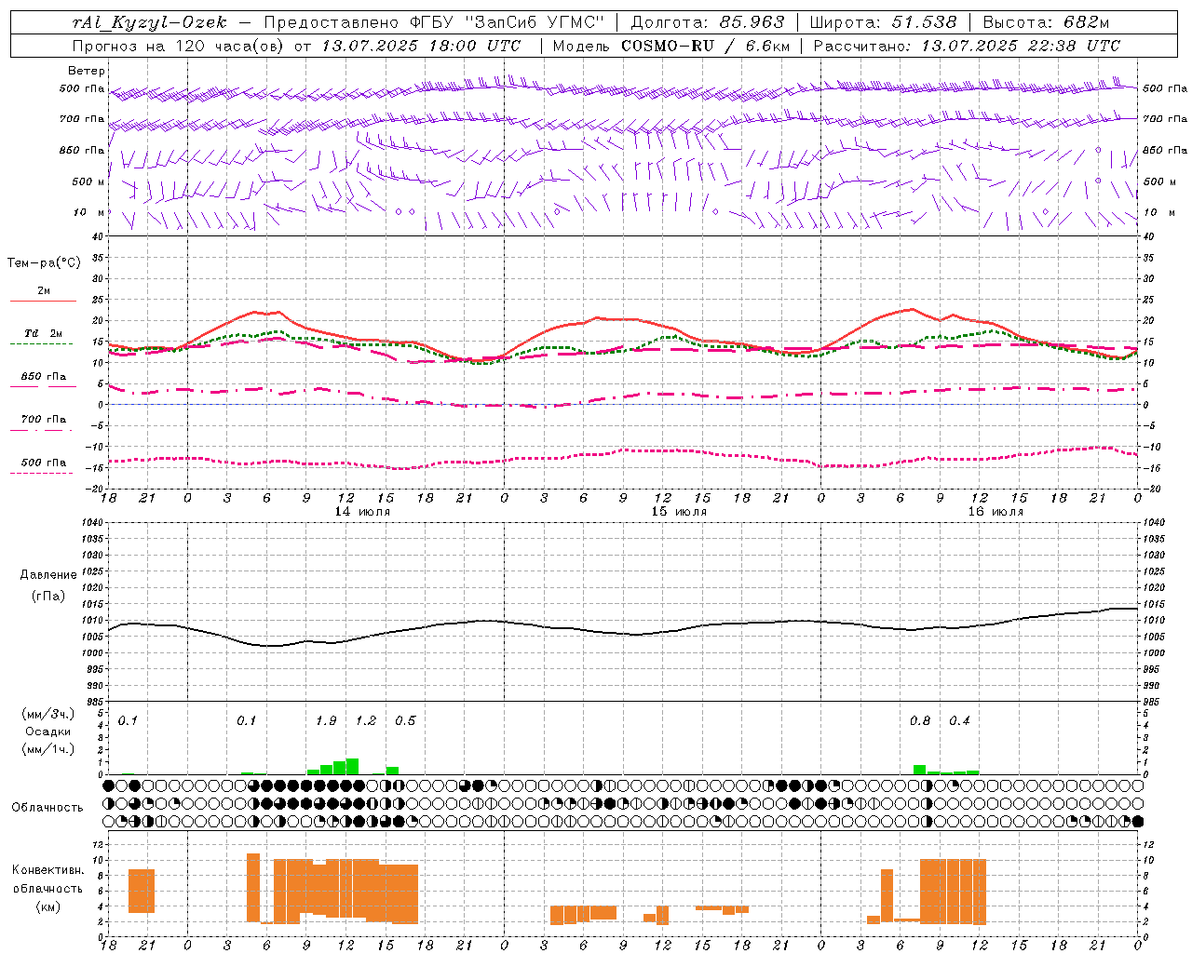
Task: Click the 'Долгота: 85.963' longitude value
Action: [708, 22]
